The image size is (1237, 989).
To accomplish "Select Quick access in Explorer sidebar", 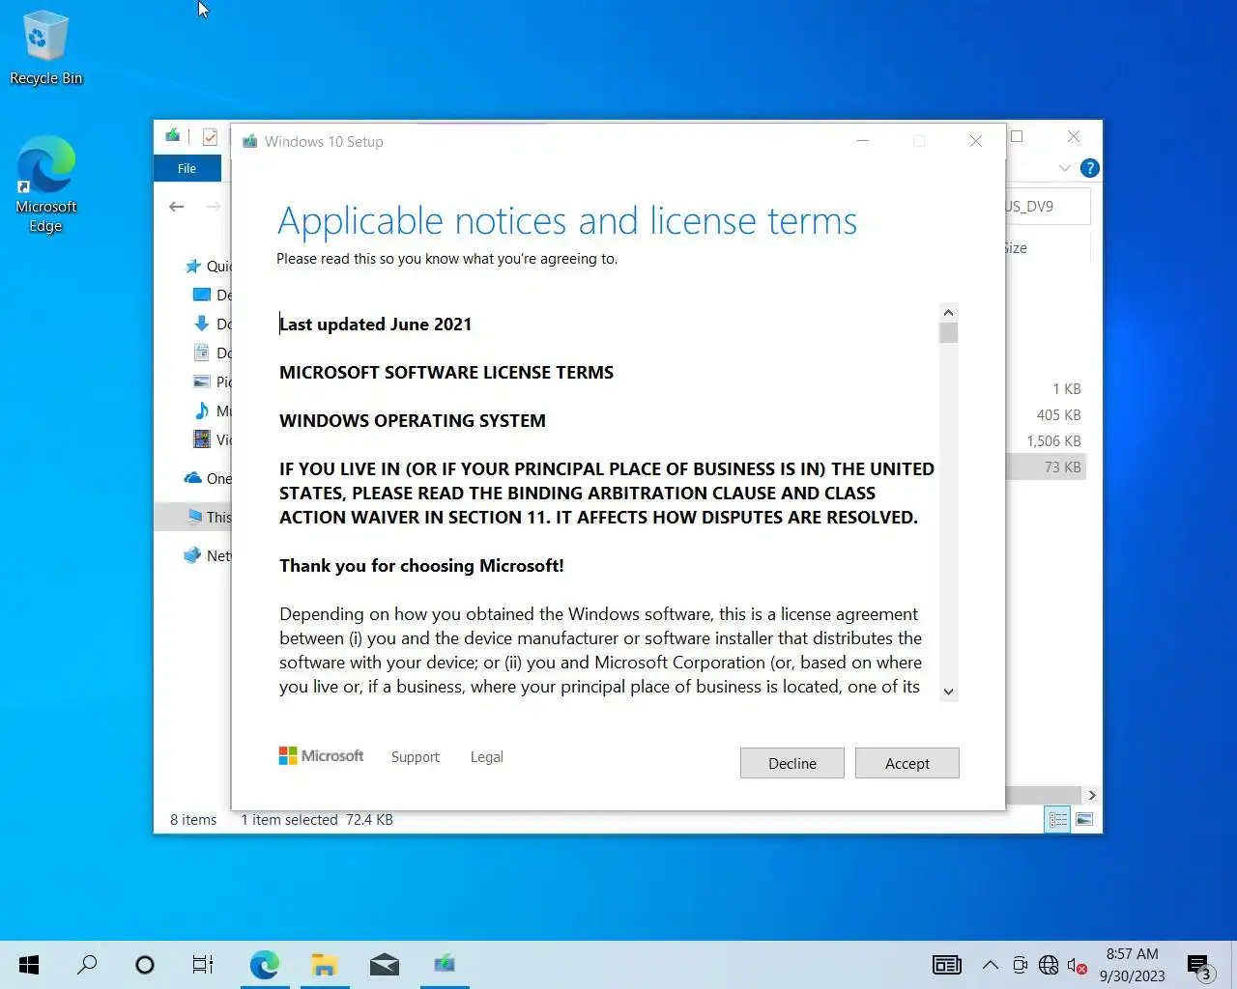I will [x=209, y=267].
